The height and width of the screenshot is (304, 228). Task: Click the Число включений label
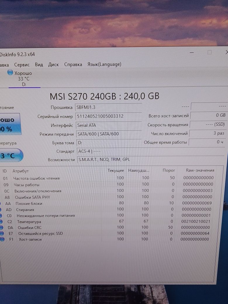click(x=170, y=134)
